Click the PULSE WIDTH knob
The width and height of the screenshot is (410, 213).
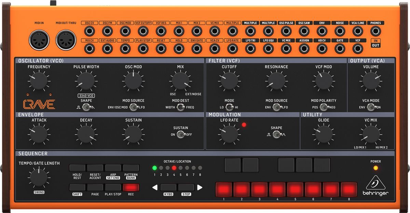86,81
